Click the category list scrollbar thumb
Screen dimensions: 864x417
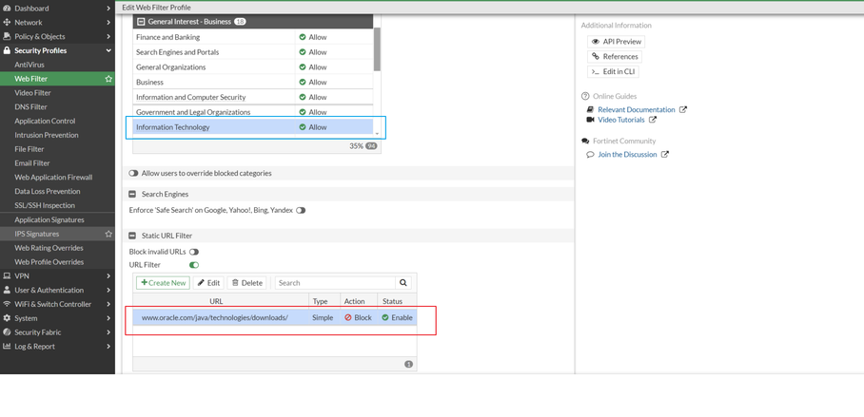[377, 49]
